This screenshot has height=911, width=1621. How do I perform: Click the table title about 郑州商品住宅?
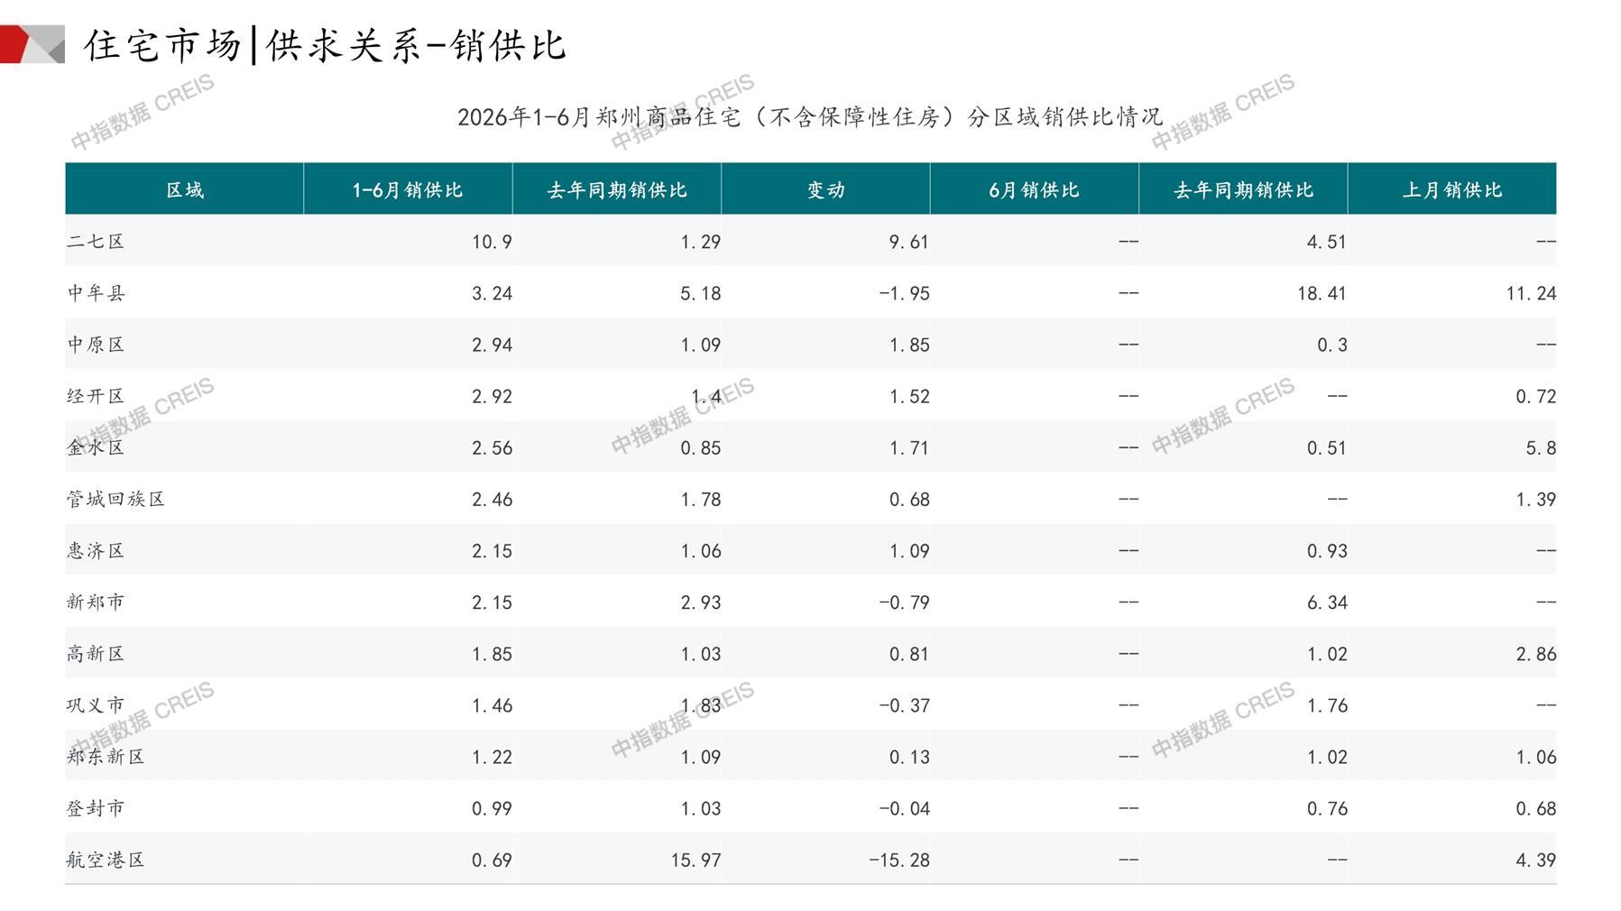click(x=809, y=117)
